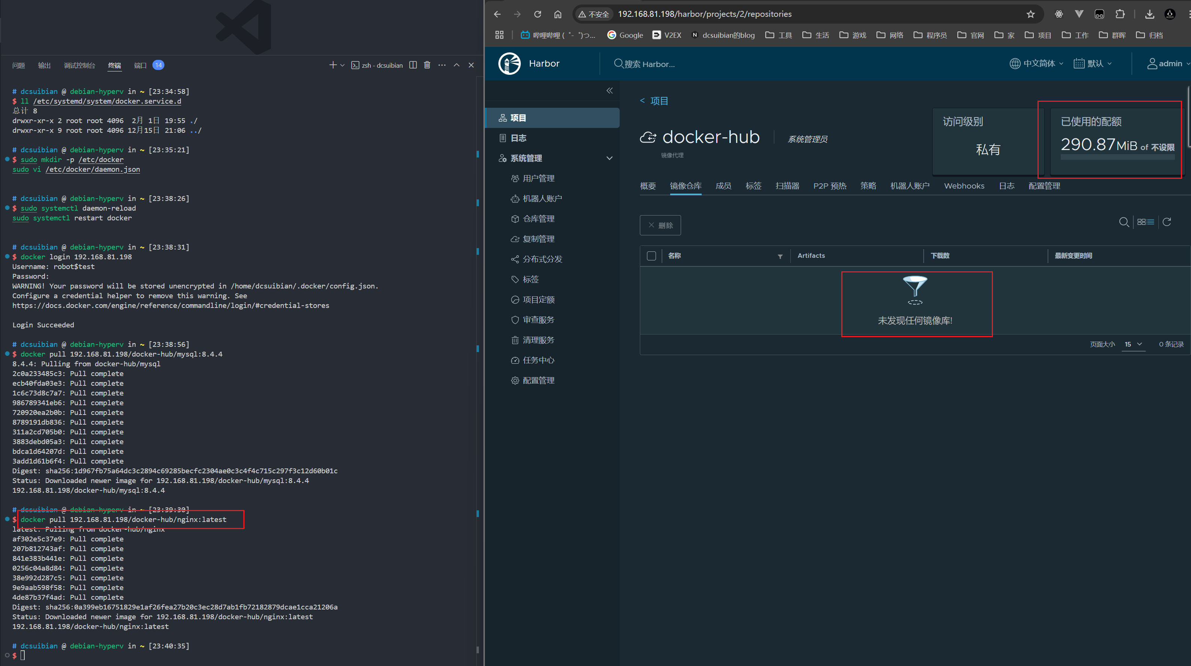This screenshot has width=1191, height=666.
Task: Select 调试控制台 panel tab
Action: pyautogui.click(x=79, y=65)
